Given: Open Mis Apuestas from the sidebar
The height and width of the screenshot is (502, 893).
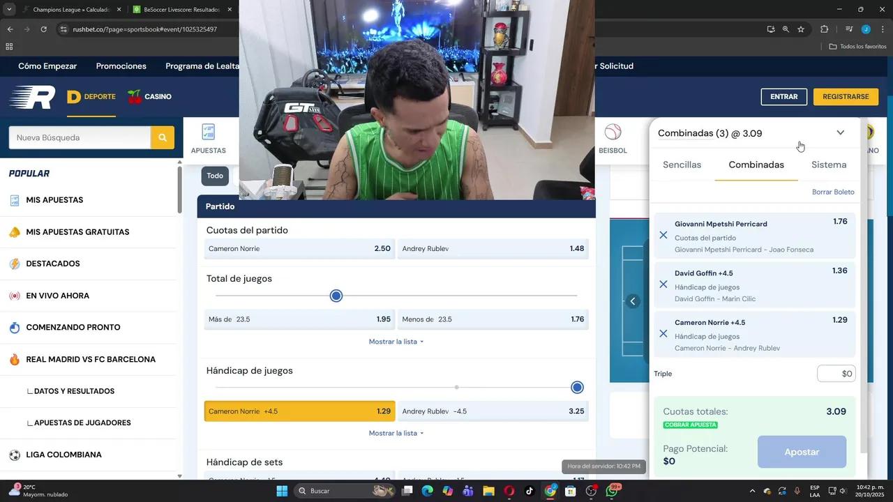Looking at the screenshot, I should coord(54,200).
